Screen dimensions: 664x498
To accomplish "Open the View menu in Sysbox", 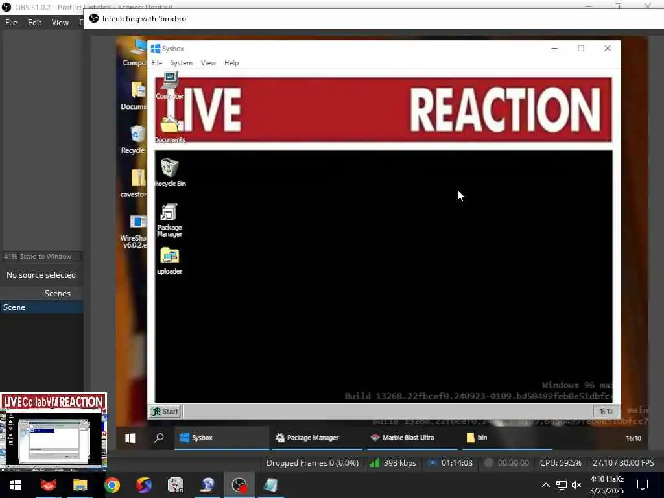I will point(208,63).
